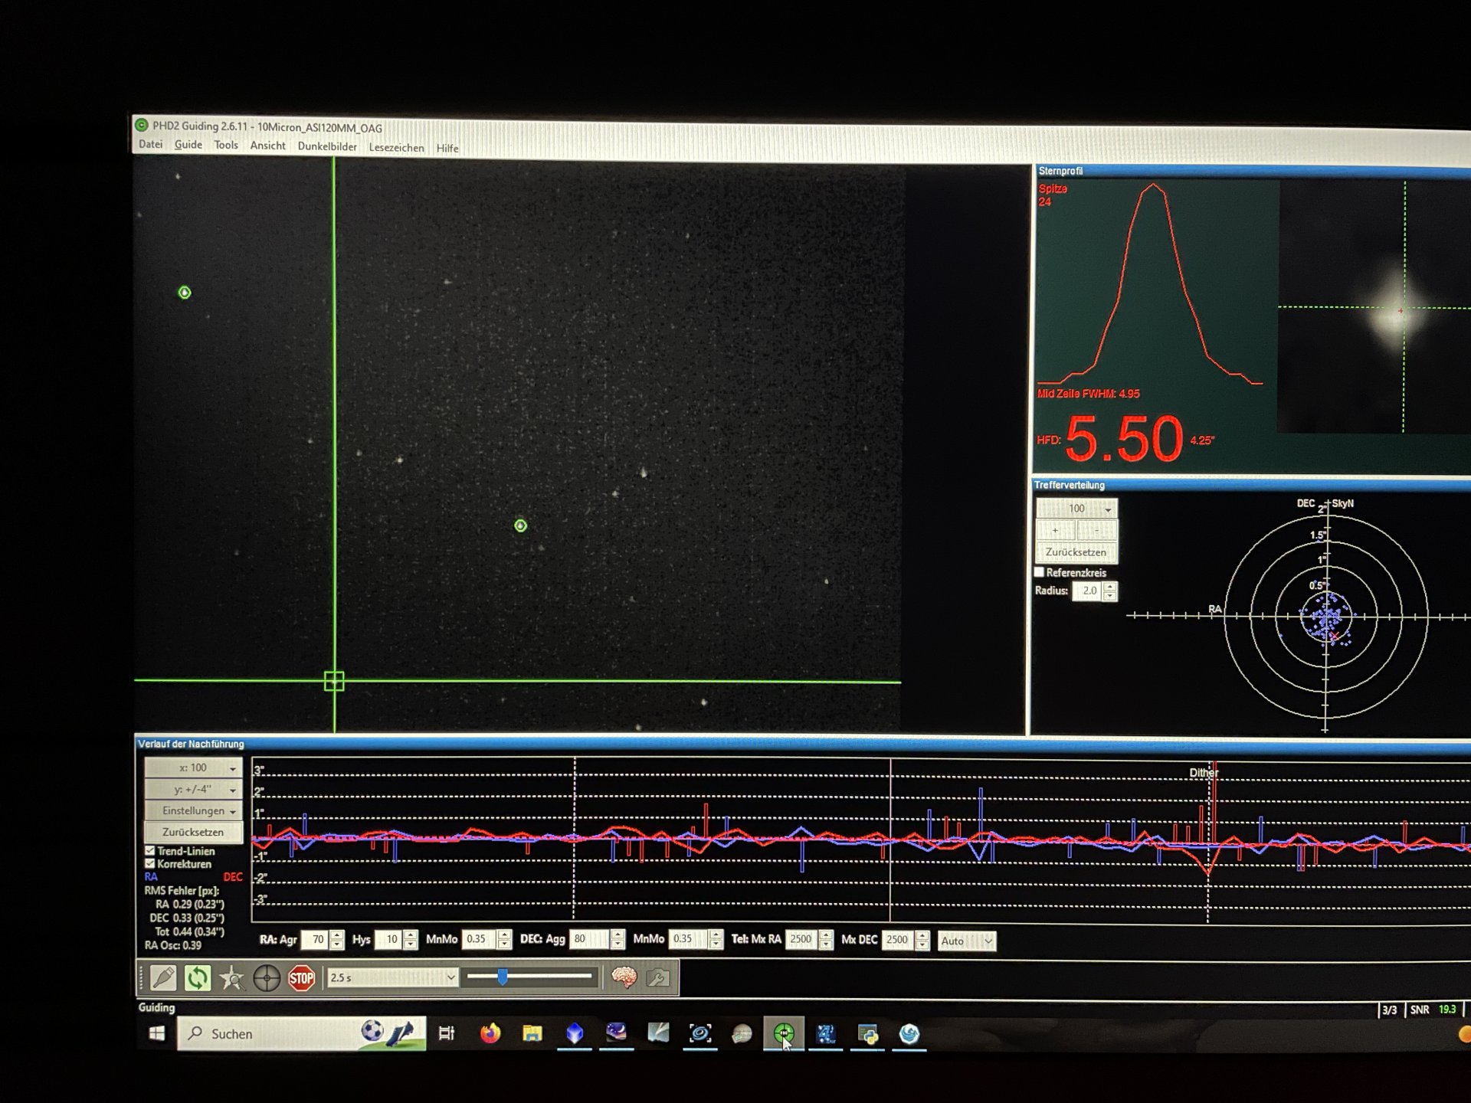1471x1103 pixels.
Task: Click the PHD2 title bar app icon
Action: tap(142, 125)
